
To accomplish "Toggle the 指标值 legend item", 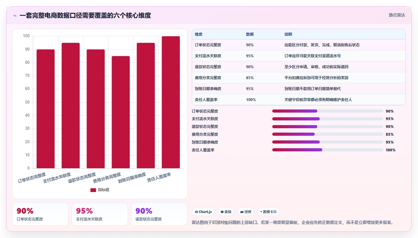I will [100, 190].
